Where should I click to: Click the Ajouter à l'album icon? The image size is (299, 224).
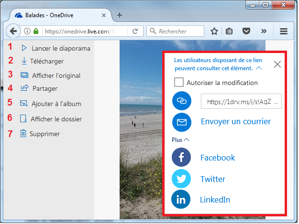[24, 103]
